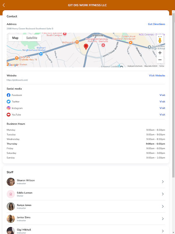Image resolution: width=175 pixels, height=234 pixels.
Task: Open Eddie Lemon's avatar placeholder
Action: pos(11,194)
